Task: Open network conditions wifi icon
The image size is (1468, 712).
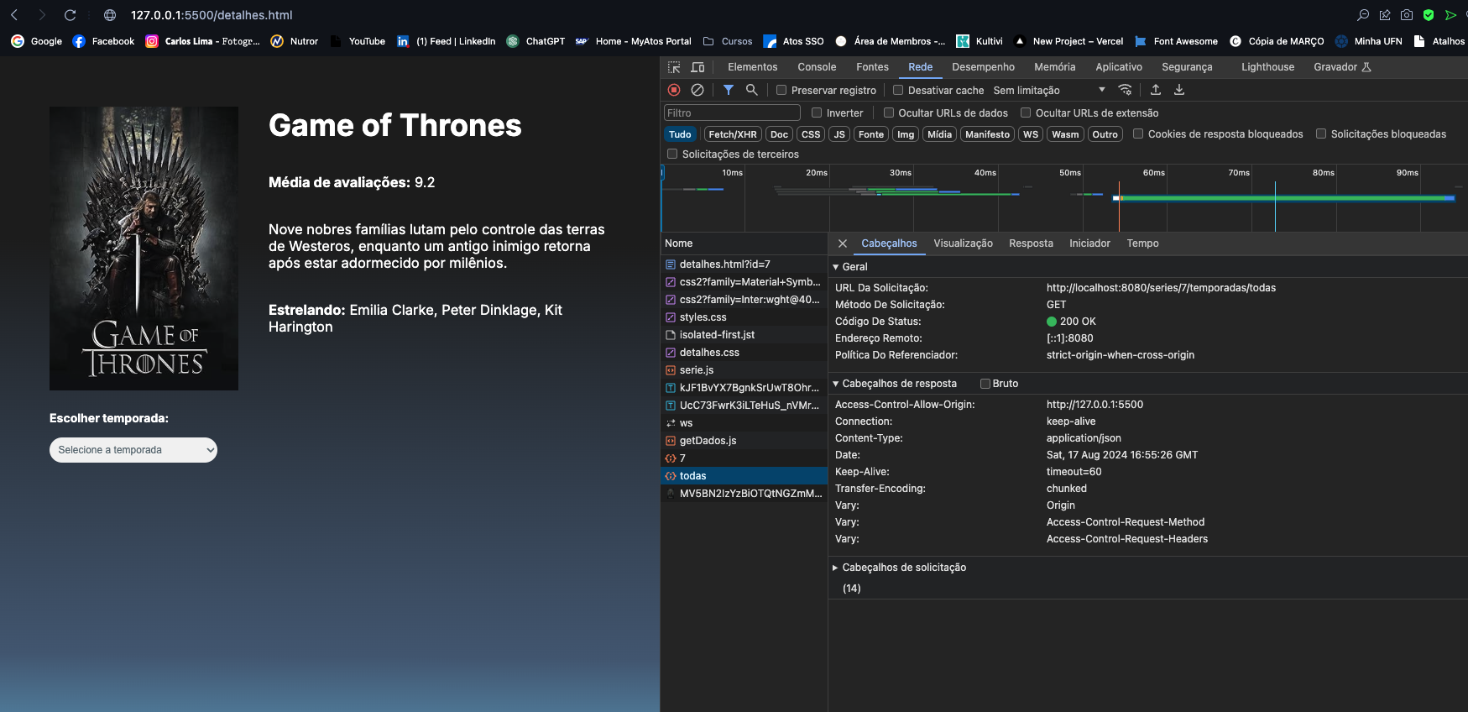Action: coord(1126,90)
